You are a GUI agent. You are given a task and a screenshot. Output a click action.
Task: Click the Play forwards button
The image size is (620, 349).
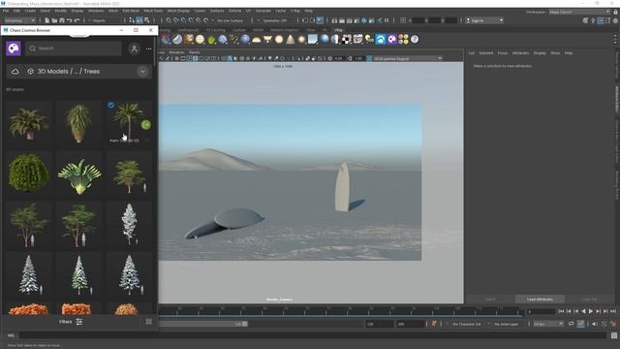[591, 312]
